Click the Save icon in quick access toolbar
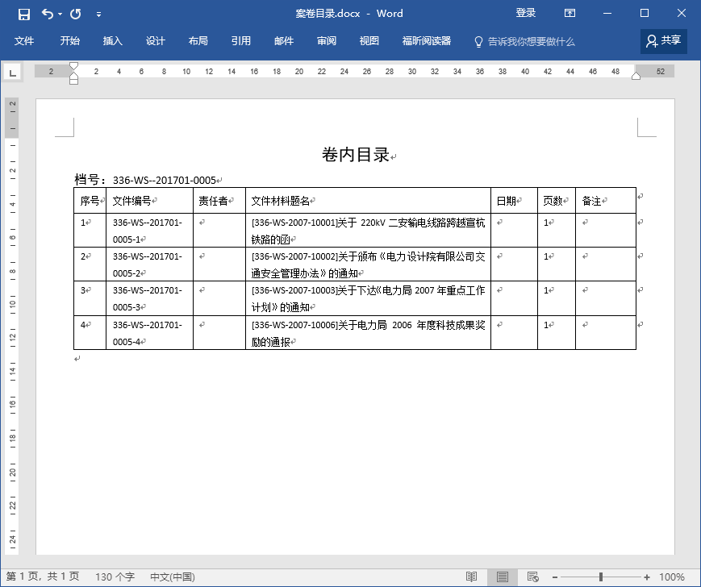Viewport: 701px width, 587px height. point(23,14)
